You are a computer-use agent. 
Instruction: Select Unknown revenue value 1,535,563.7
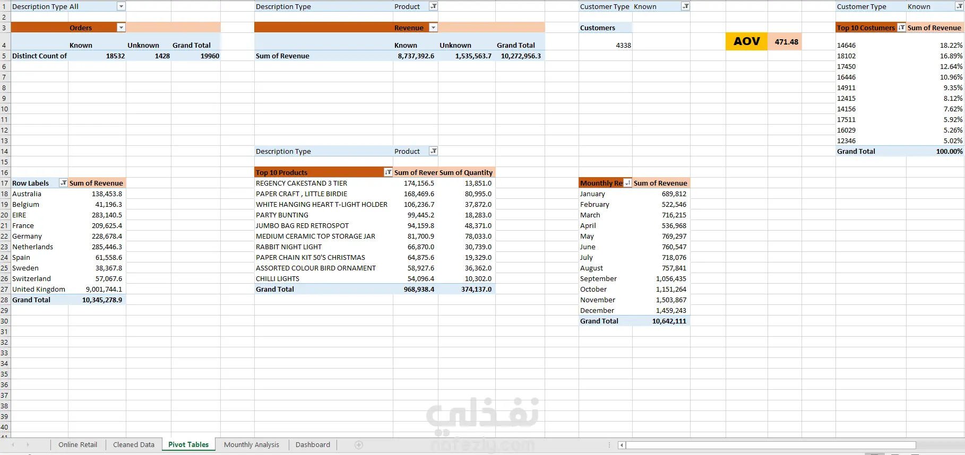point(467,56)
